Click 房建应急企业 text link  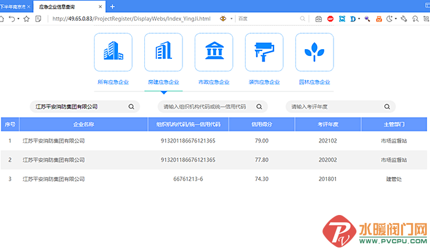coord(163,82)
